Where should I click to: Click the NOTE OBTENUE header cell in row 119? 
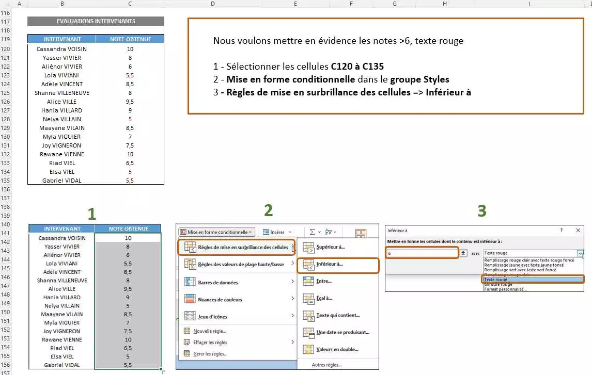[x=130, y=39]
